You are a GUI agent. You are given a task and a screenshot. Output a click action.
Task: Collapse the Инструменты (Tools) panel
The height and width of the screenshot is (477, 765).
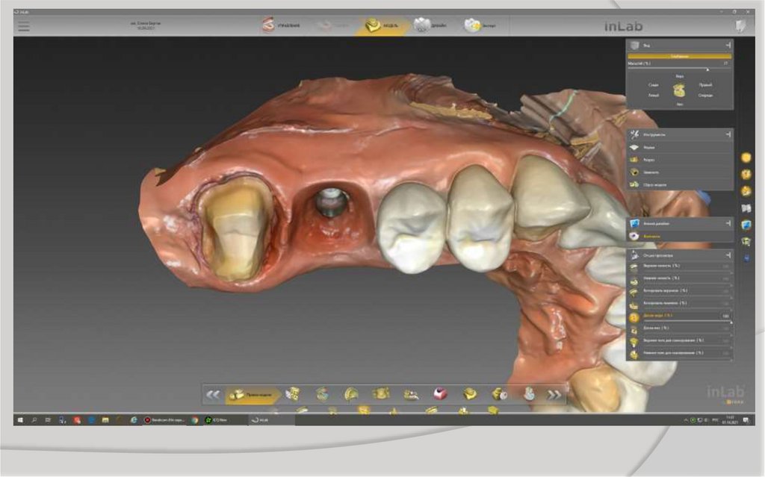[727, 134]
